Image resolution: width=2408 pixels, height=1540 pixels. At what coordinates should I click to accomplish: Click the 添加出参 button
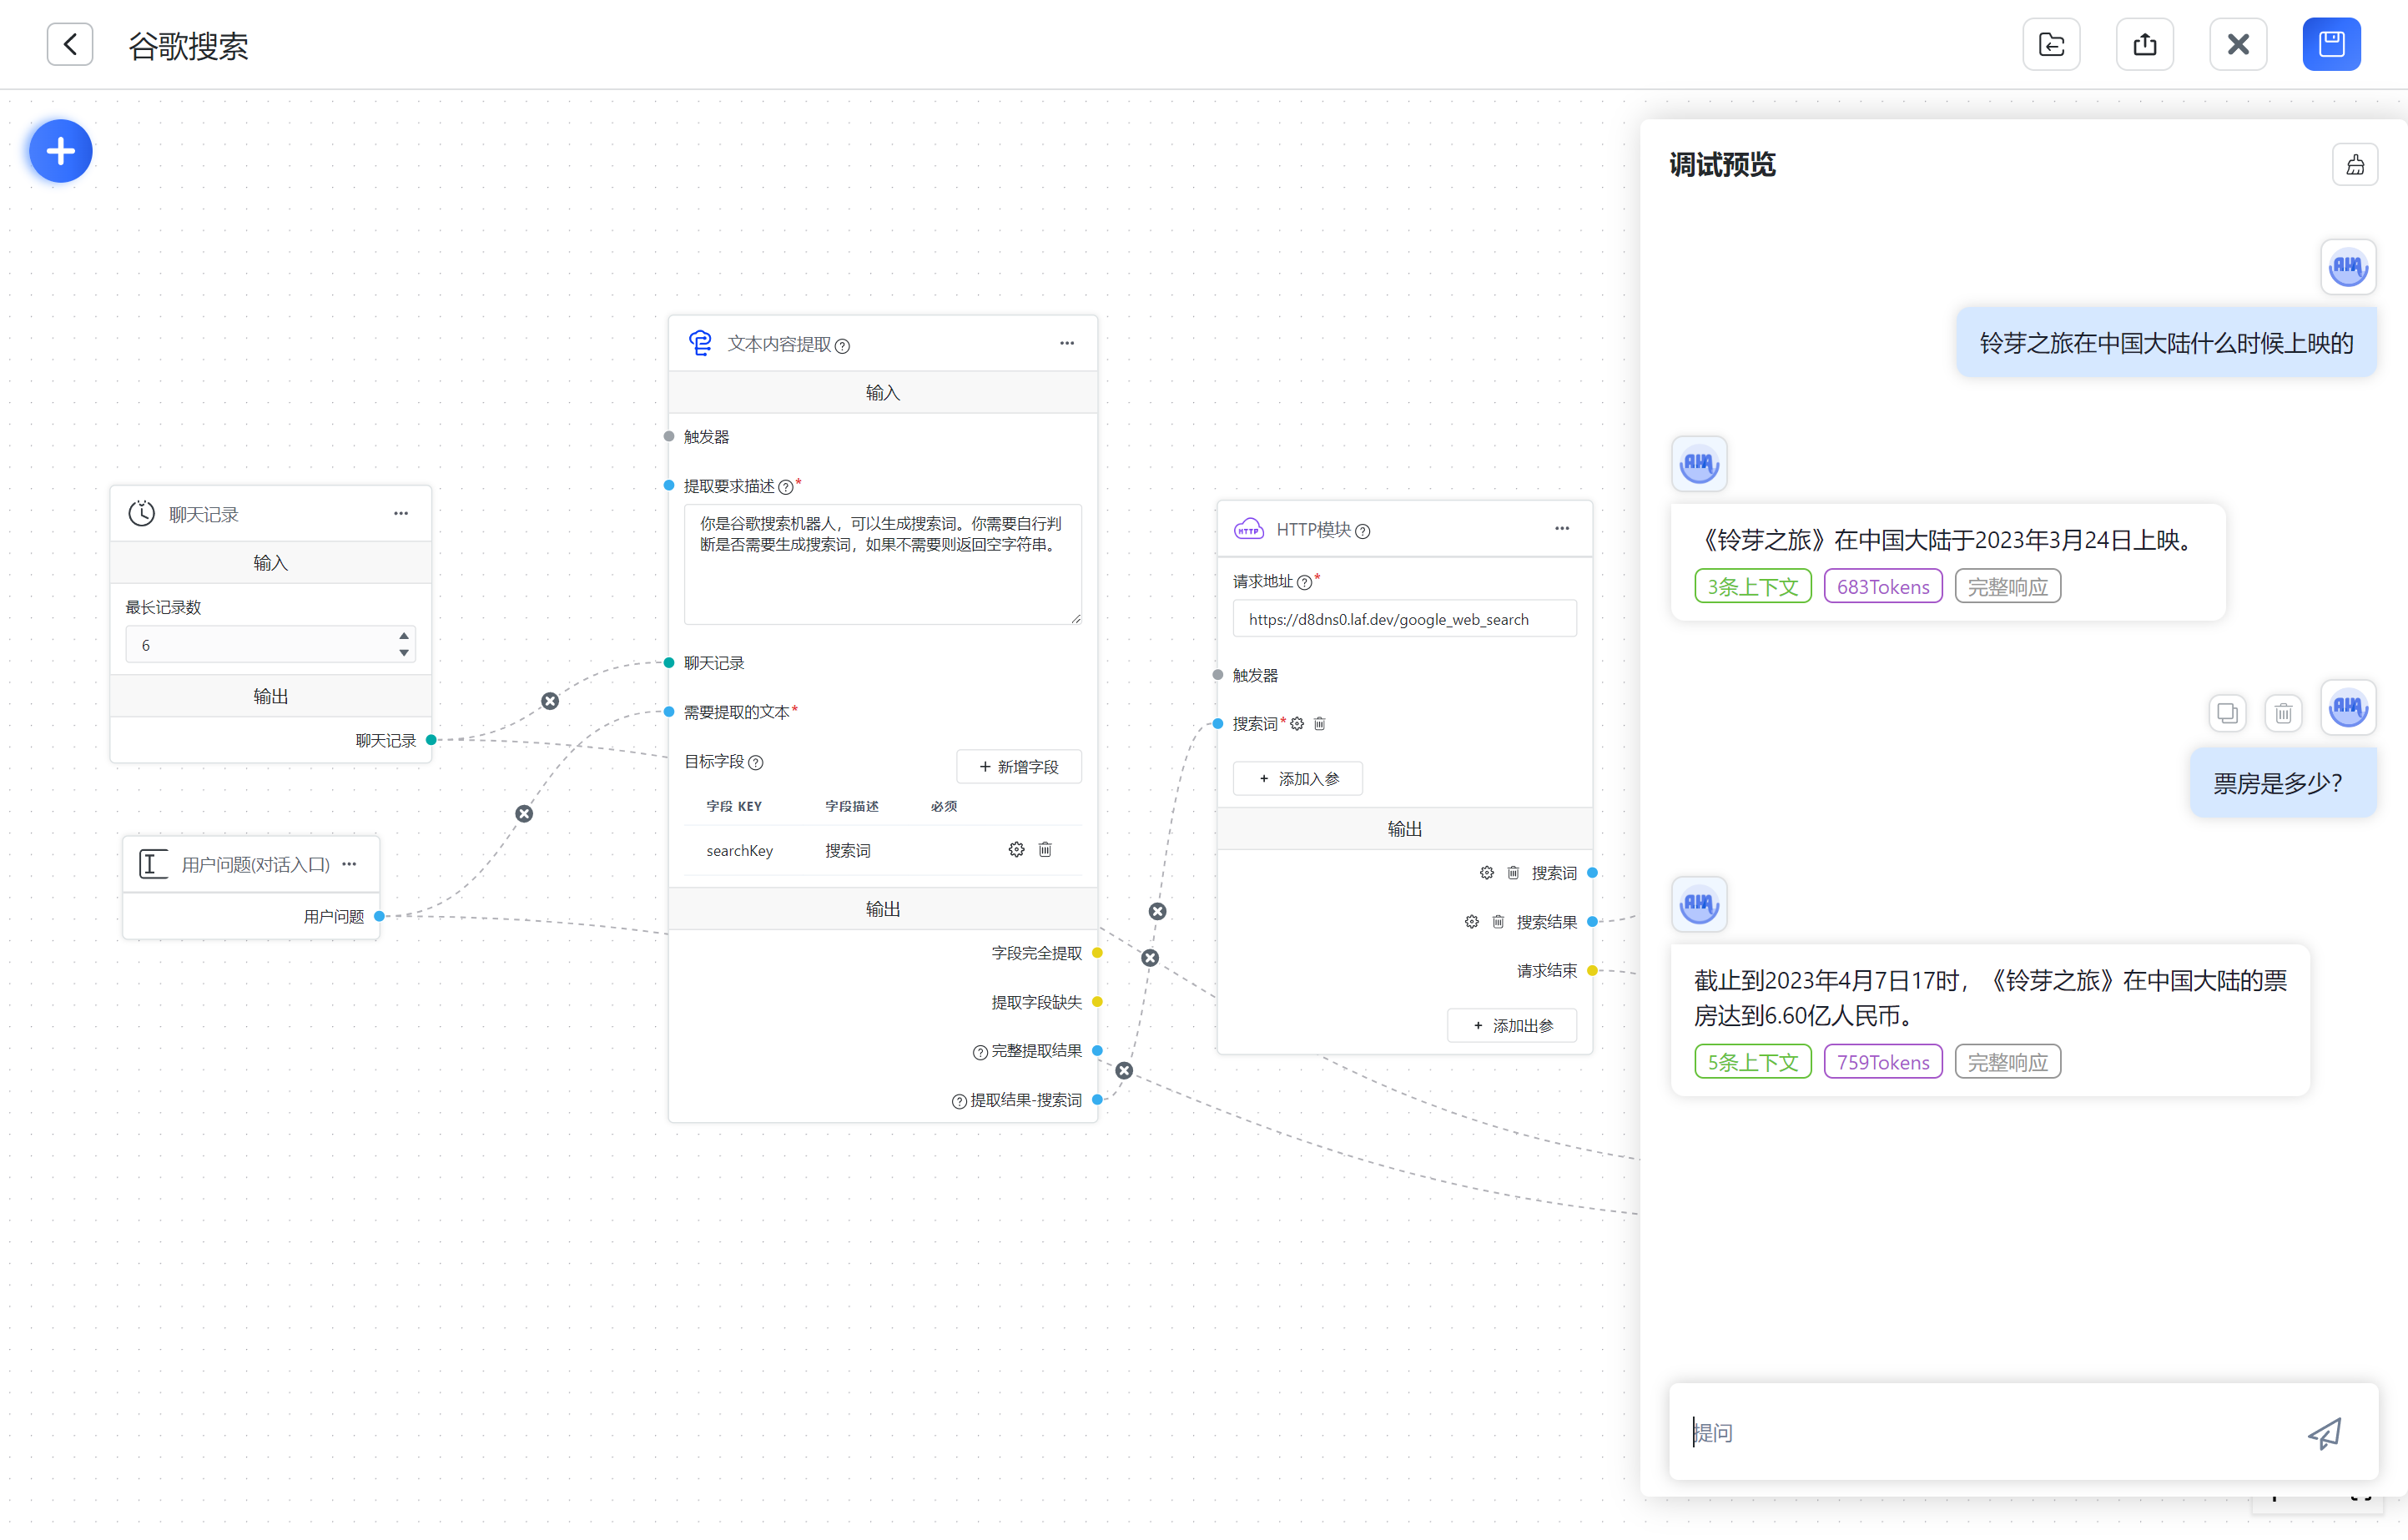coord(1512,1025)
